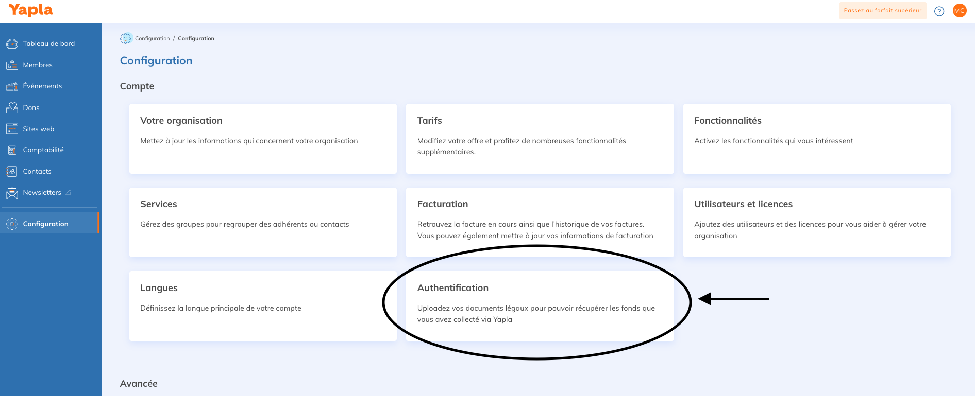
Task: Click the Yapla logo
Action: [31, 10]
